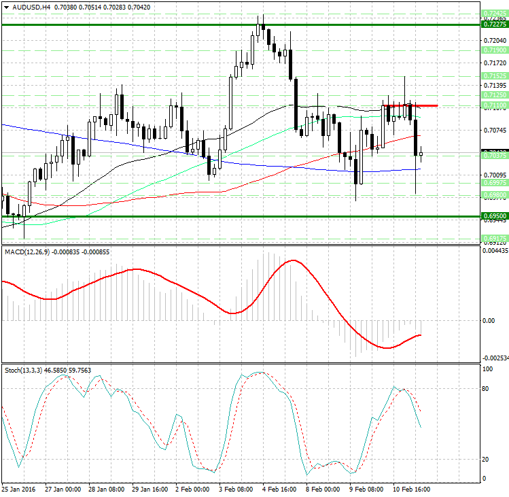
Task: Click the 0.69500 support price tag
Action: 493,216
